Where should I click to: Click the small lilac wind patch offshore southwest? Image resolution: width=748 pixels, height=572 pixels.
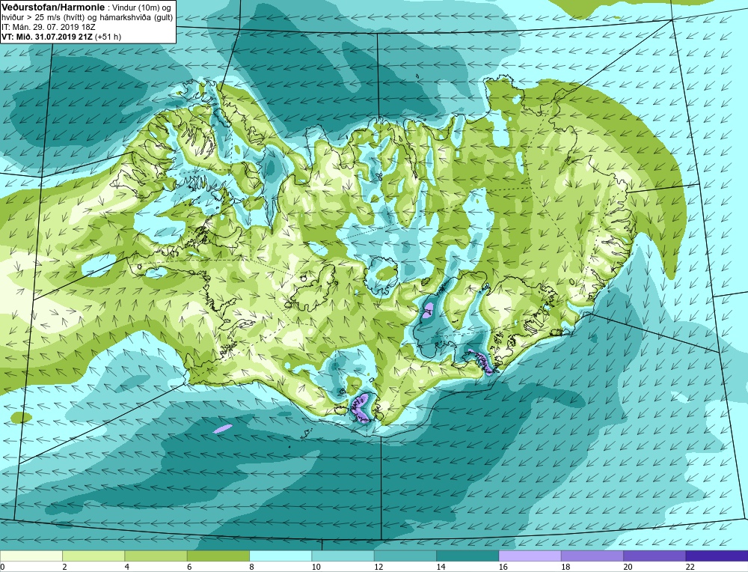coord(223,429)
